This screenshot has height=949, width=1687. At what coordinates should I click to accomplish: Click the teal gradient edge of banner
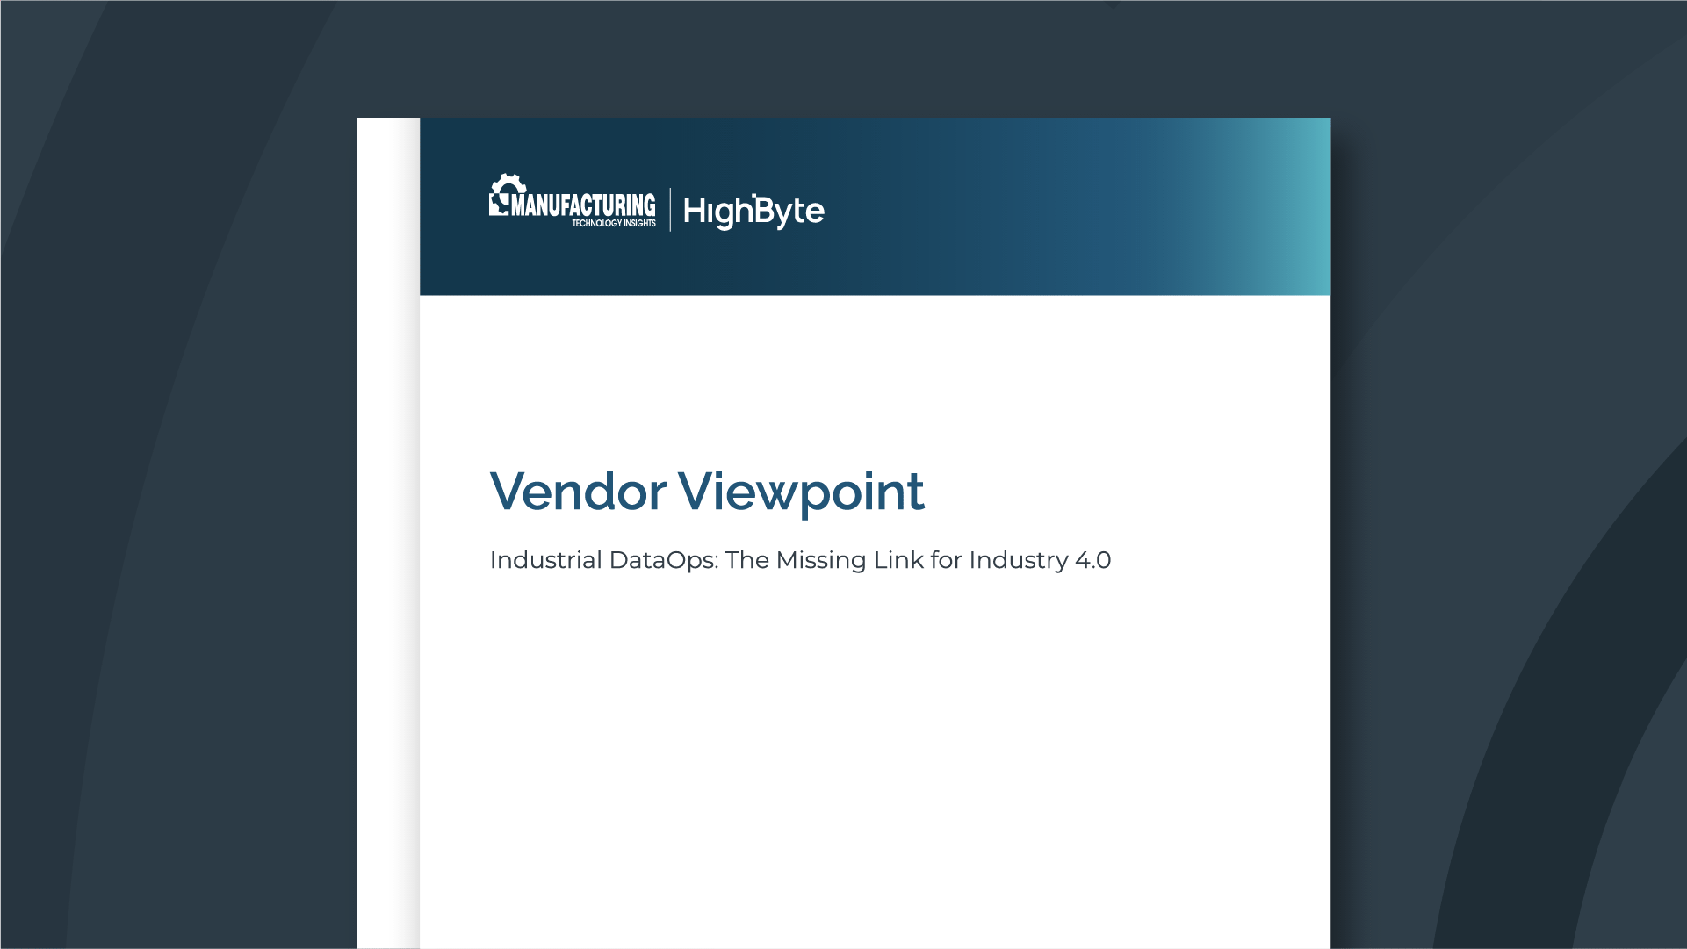pos(1310,206)
